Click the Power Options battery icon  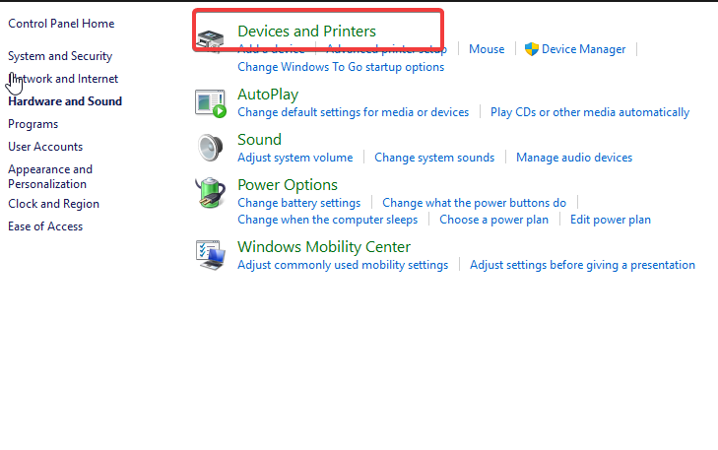[210, 193]
